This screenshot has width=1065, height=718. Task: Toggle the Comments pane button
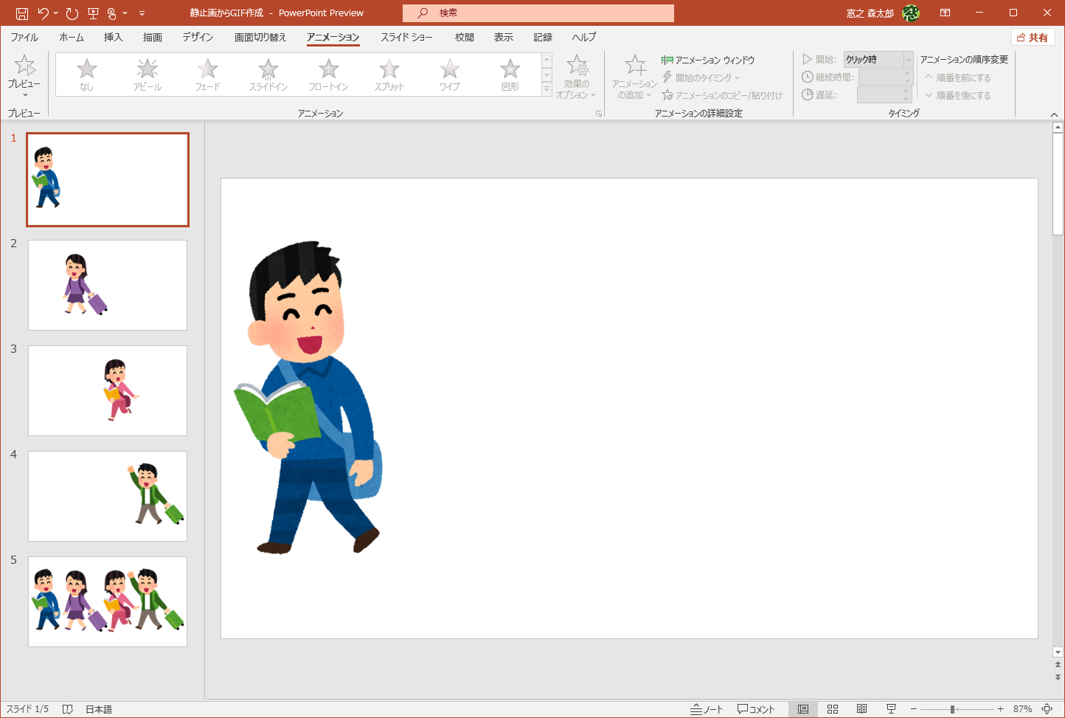coord(756,709)
